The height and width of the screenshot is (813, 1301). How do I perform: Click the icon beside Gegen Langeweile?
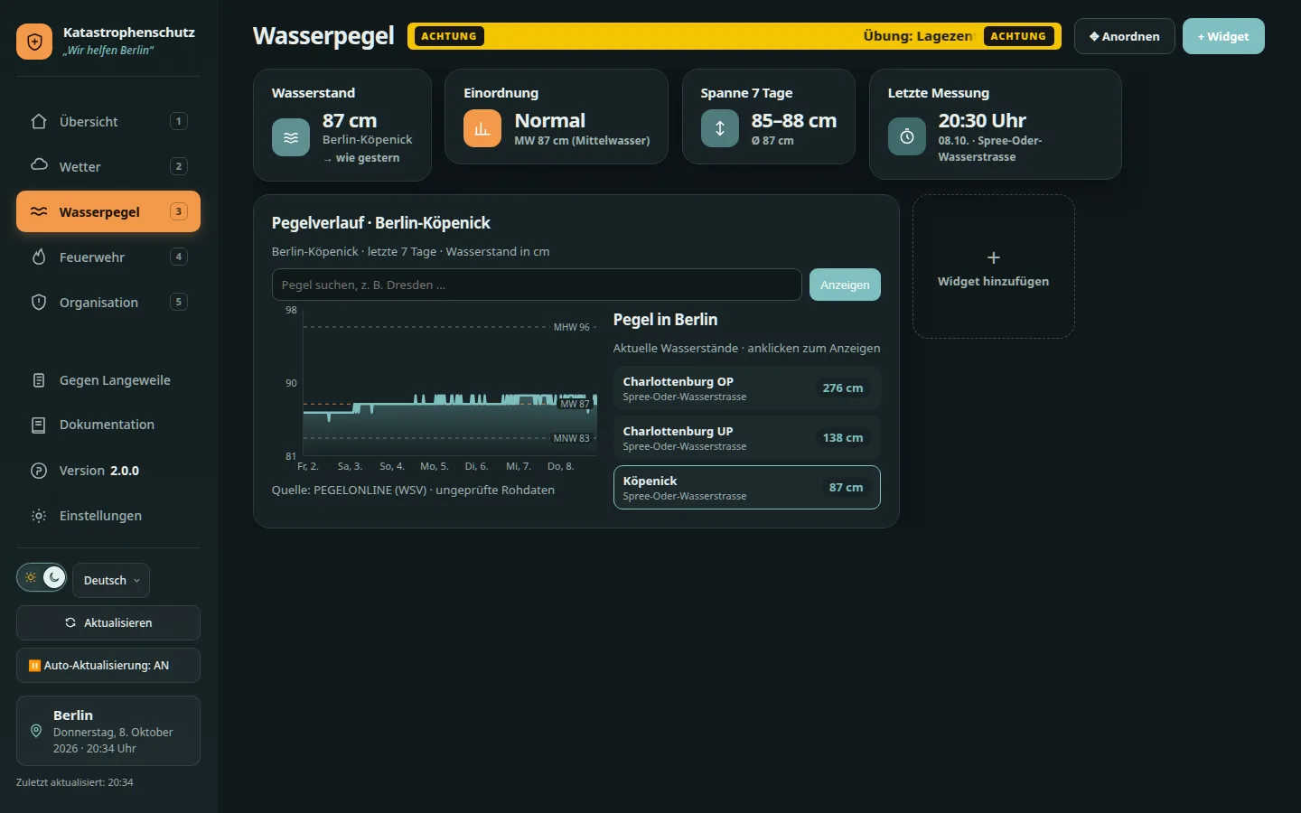[39, 380]
